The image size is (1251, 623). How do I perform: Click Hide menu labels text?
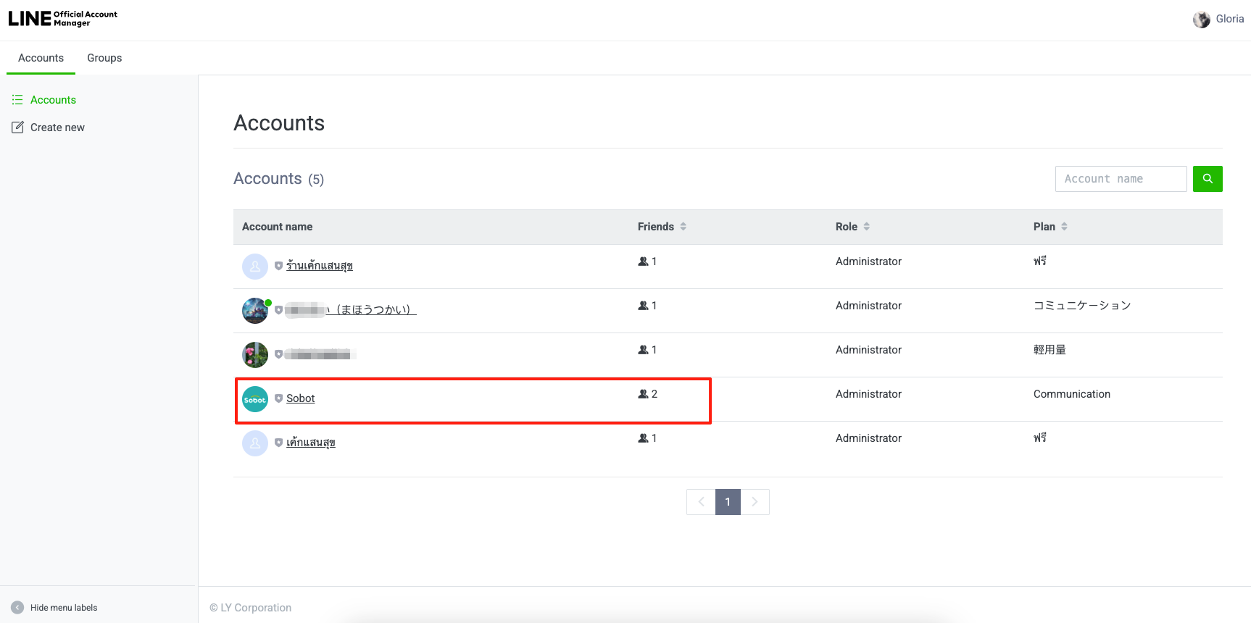pos(64,608)
